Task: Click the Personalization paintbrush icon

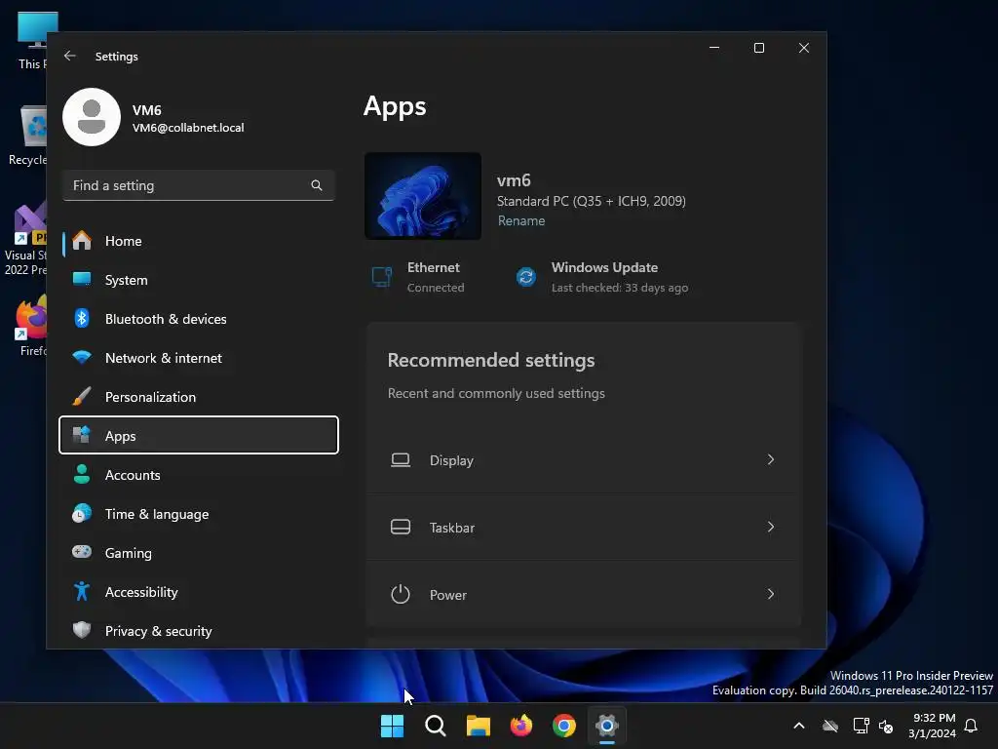Action: coord(82,397)
